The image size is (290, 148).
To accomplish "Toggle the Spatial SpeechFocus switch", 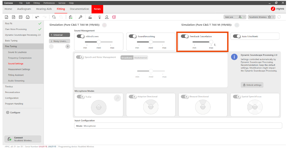I will click(x=237, y=96).
